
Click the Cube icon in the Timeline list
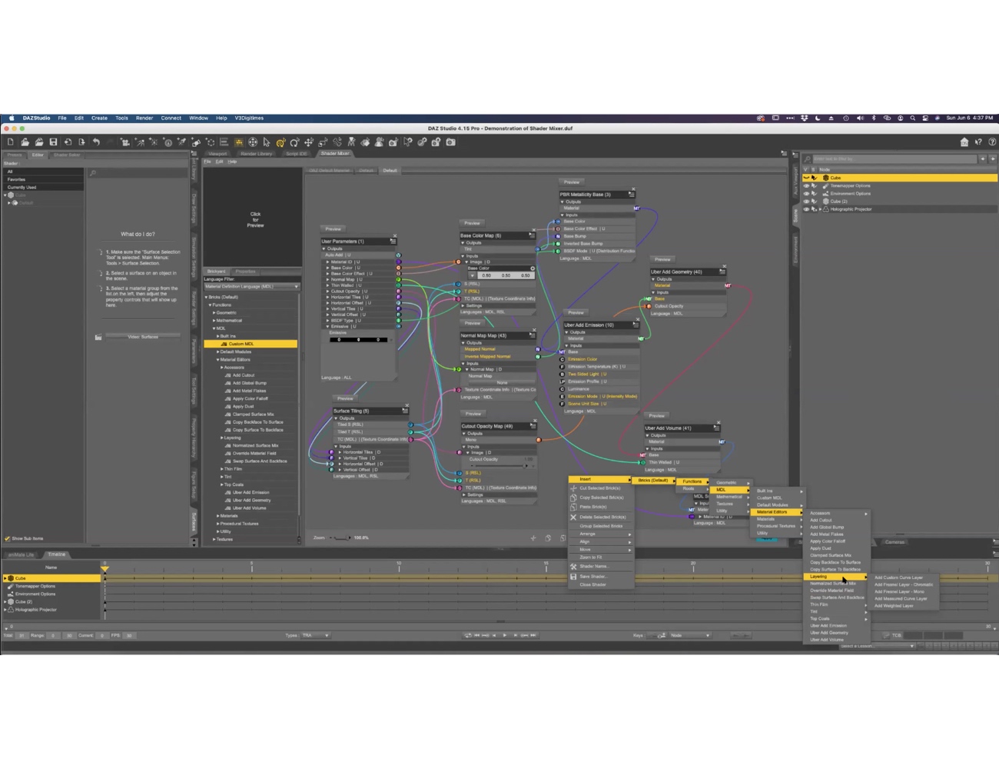(11, 578)
